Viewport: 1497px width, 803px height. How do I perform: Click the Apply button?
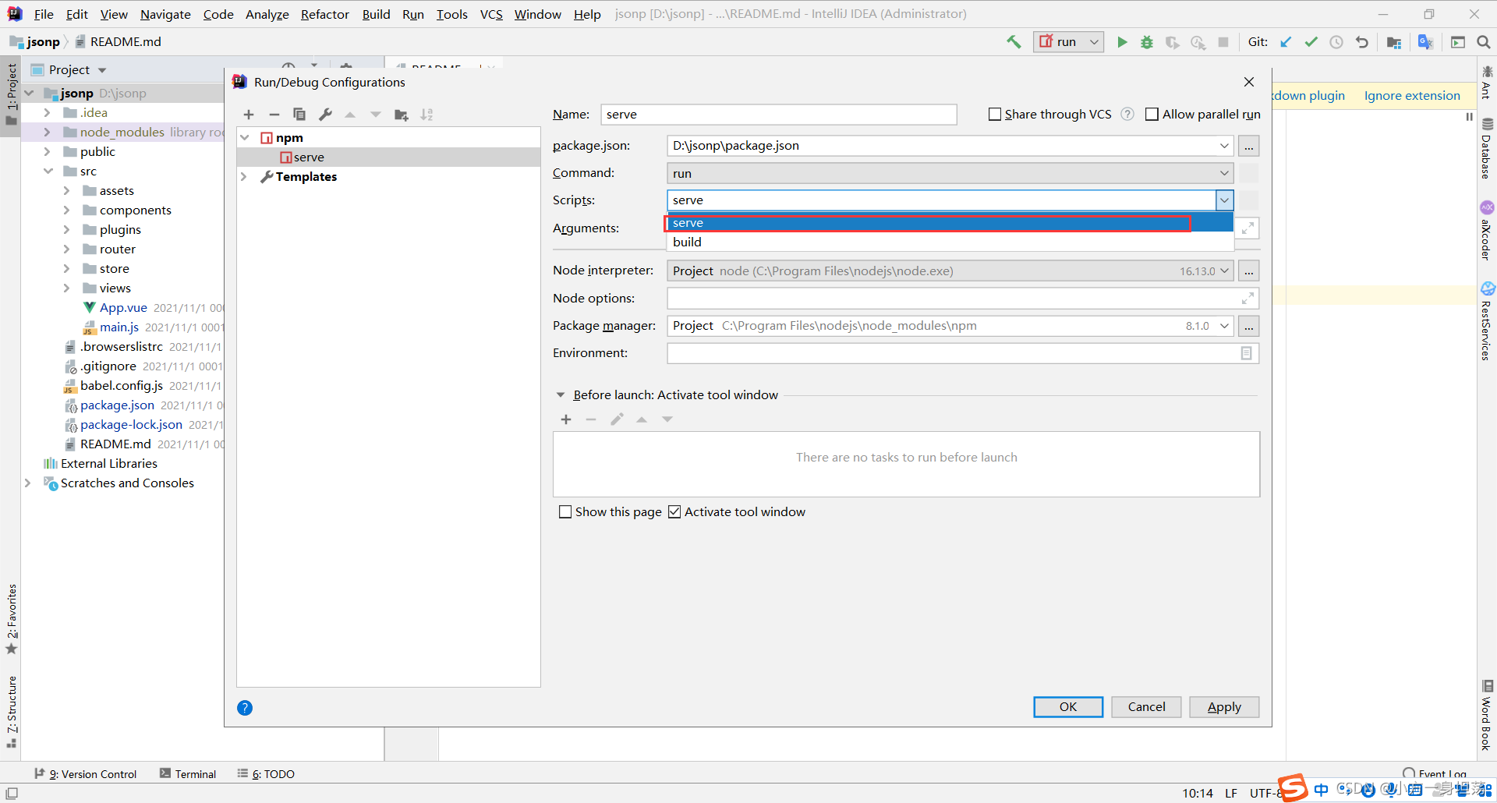1224,707
